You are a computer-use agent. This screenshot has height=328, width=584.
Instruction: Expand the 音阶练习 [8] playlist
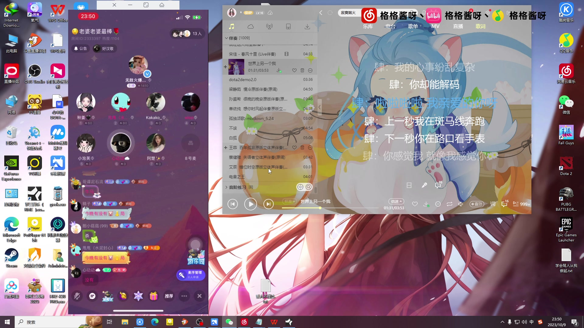(x=226, y=187)
